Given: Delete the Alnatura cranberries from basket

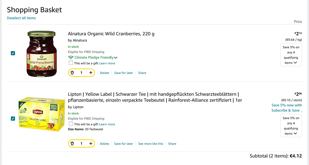Looking at the screenshot, I should pyautogui.click(x=105, y=73).
